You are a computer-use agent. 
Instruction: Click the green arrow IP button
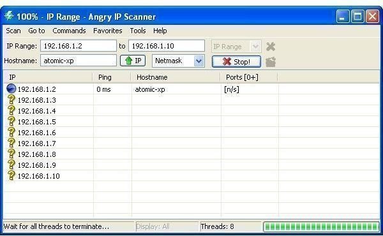133,61
